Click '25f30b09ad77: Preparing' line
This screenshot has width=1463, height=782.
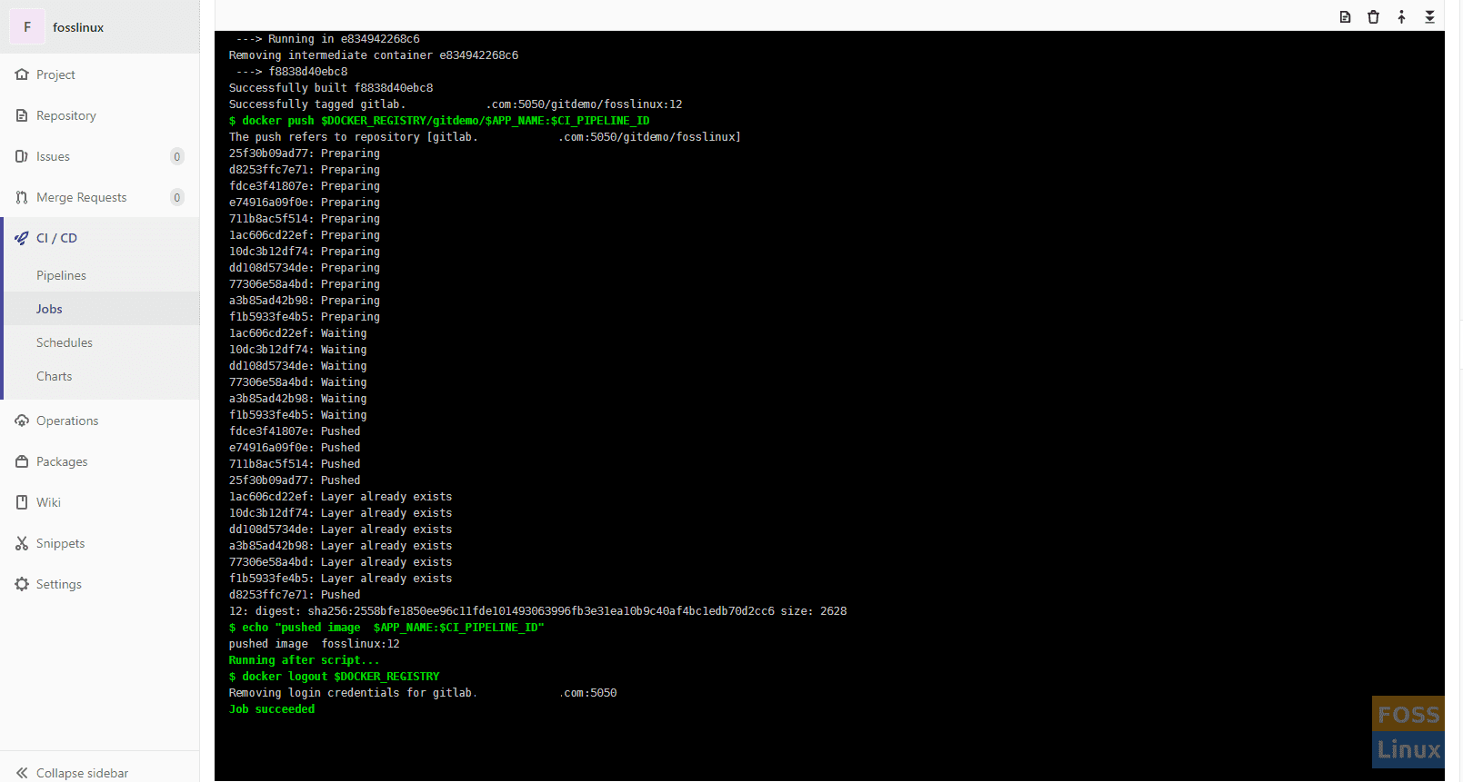tap(305, 153)
